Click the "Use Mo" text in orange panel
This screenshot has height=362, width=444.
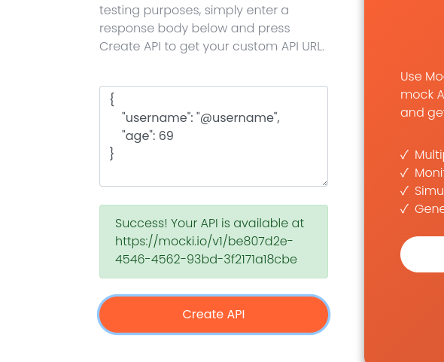tap(422, 77)
